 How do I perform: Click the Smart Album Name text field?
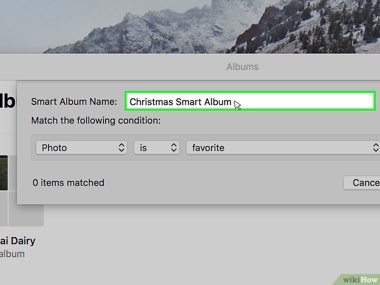pos(300,101)
